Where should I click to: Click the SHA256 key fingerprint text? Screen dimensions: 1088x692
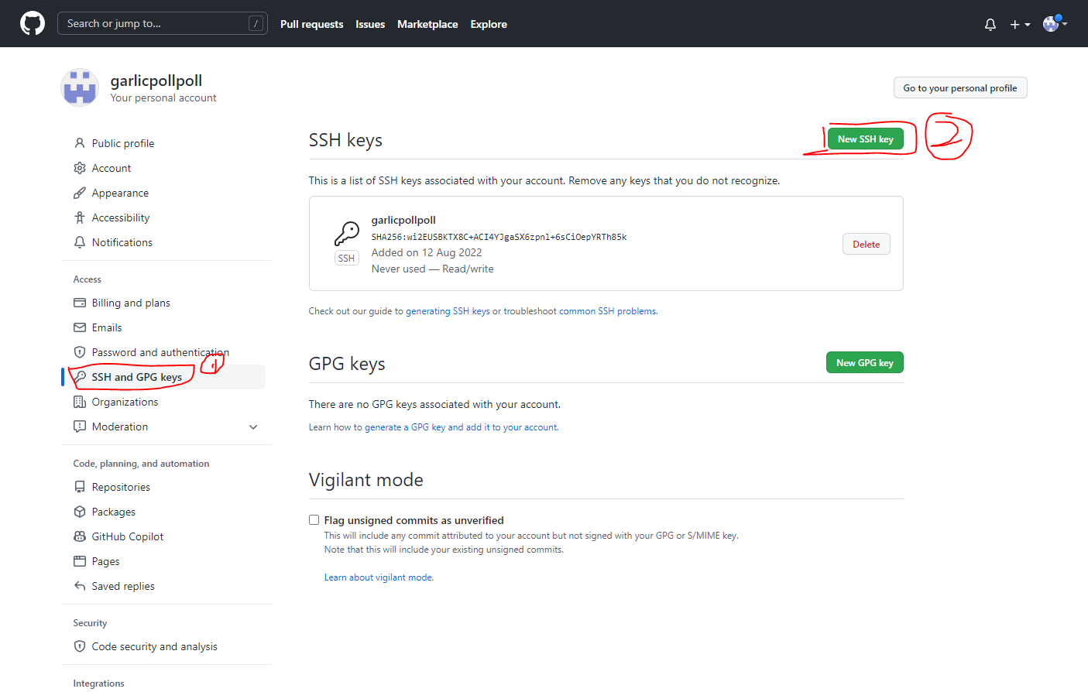coord(499,237)
